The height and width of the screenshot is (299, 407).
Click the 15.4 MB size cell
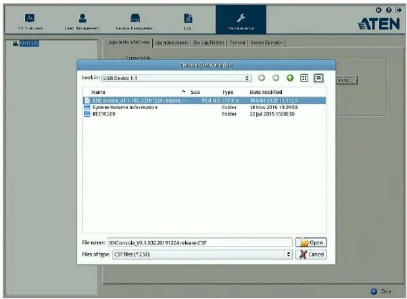(x=210, y=100)
